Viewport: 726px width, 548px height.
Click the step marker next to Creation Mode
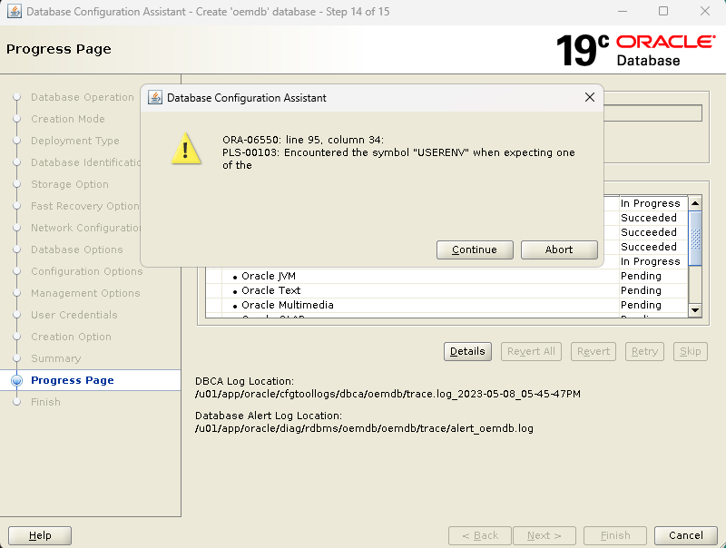click(x=18, y=119)
